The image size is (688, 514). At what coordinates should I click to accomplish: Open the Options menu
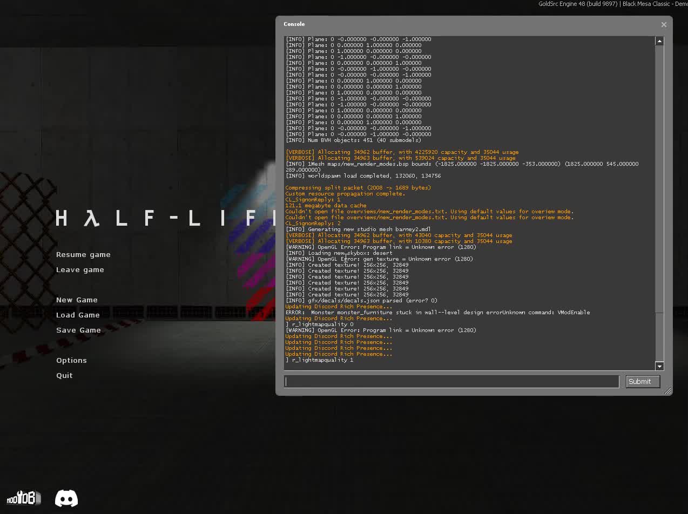pyautogui.click(x=71, y=361)
